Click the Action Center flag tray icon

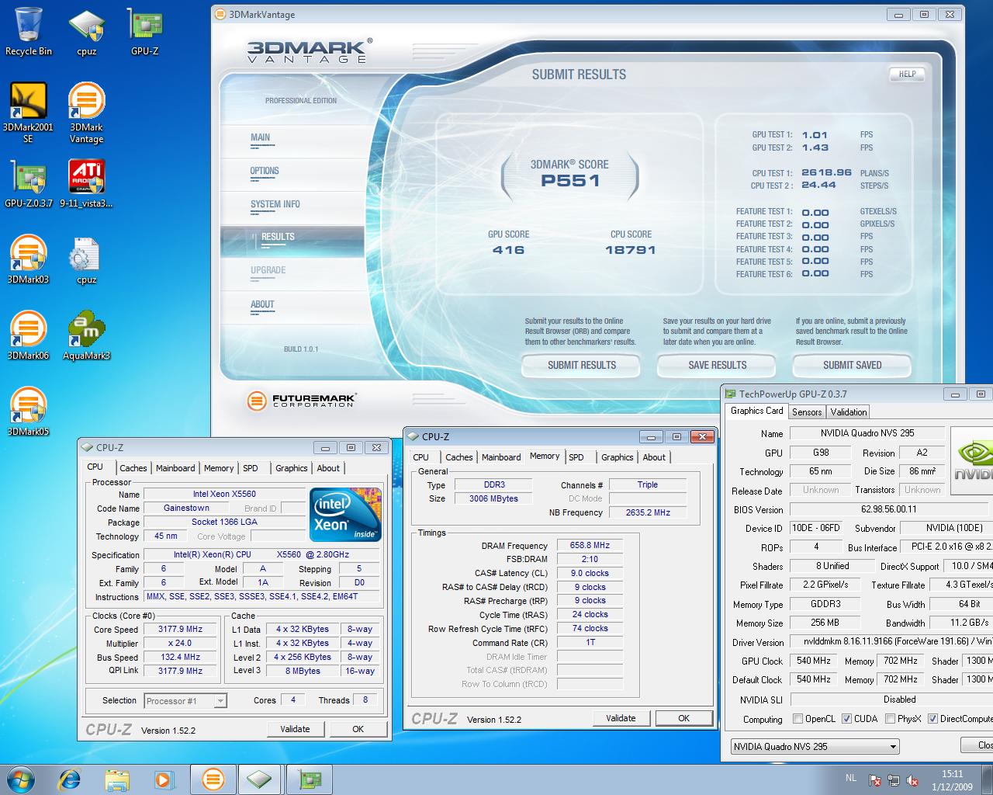[x=875, y=780]
